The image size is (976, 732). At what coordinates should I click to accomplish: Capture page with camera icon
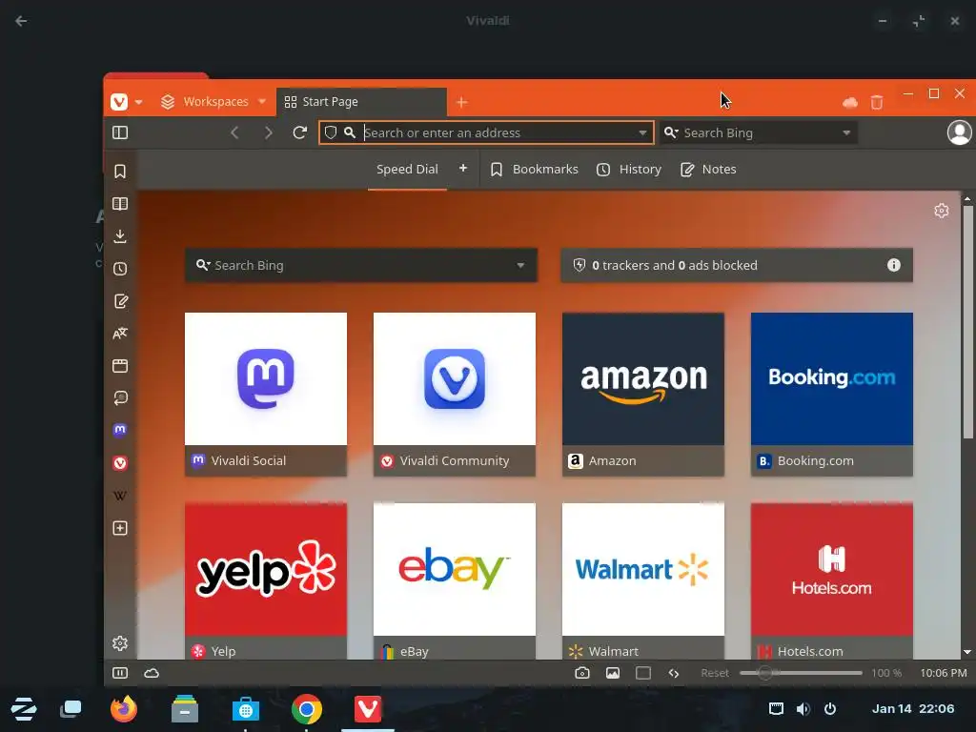click(x=582, y=673)
